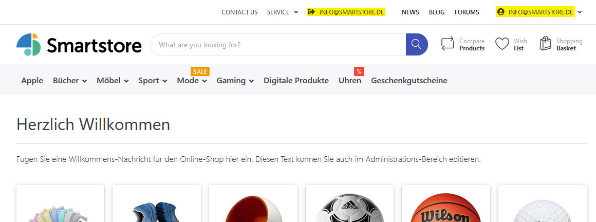Image resolution: width=596 pixels, height=222 pixels.
Task: Open the Shopping Basket bag icon
Action: 545,44
